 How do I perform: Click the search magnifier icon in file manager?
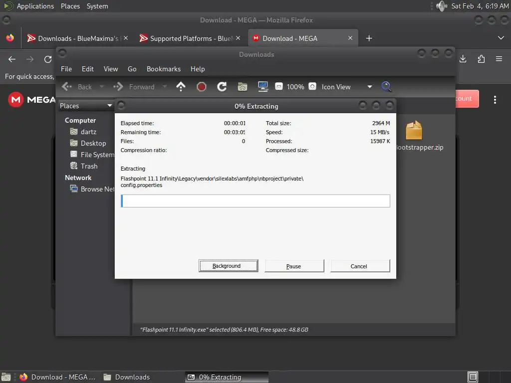pos(386,87)
